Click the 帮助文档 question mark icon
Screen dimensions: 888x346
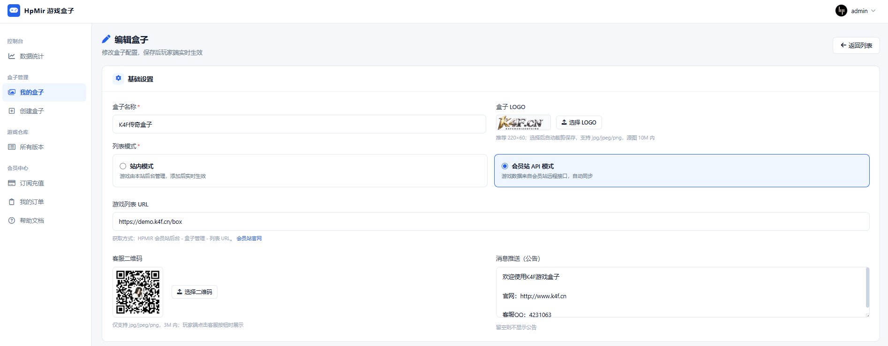point(12,221)
